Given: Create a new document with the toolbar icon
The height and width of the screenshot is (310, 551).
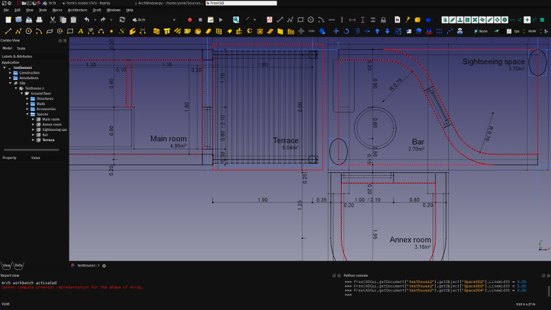Looking at the screenshot, I should [8, 20].
